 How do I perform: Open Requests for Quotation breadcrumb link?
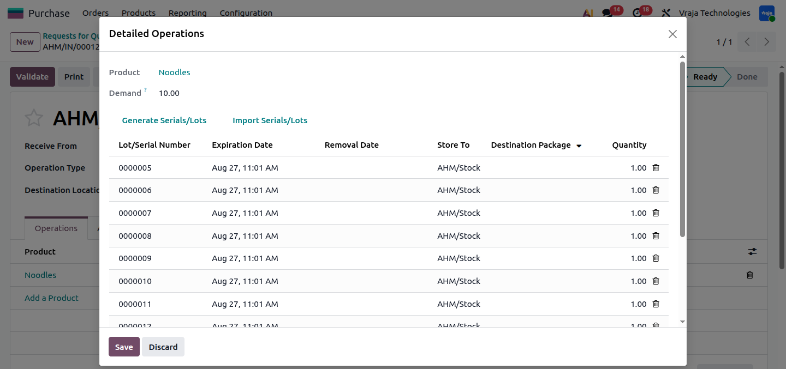tap(71, 36)
